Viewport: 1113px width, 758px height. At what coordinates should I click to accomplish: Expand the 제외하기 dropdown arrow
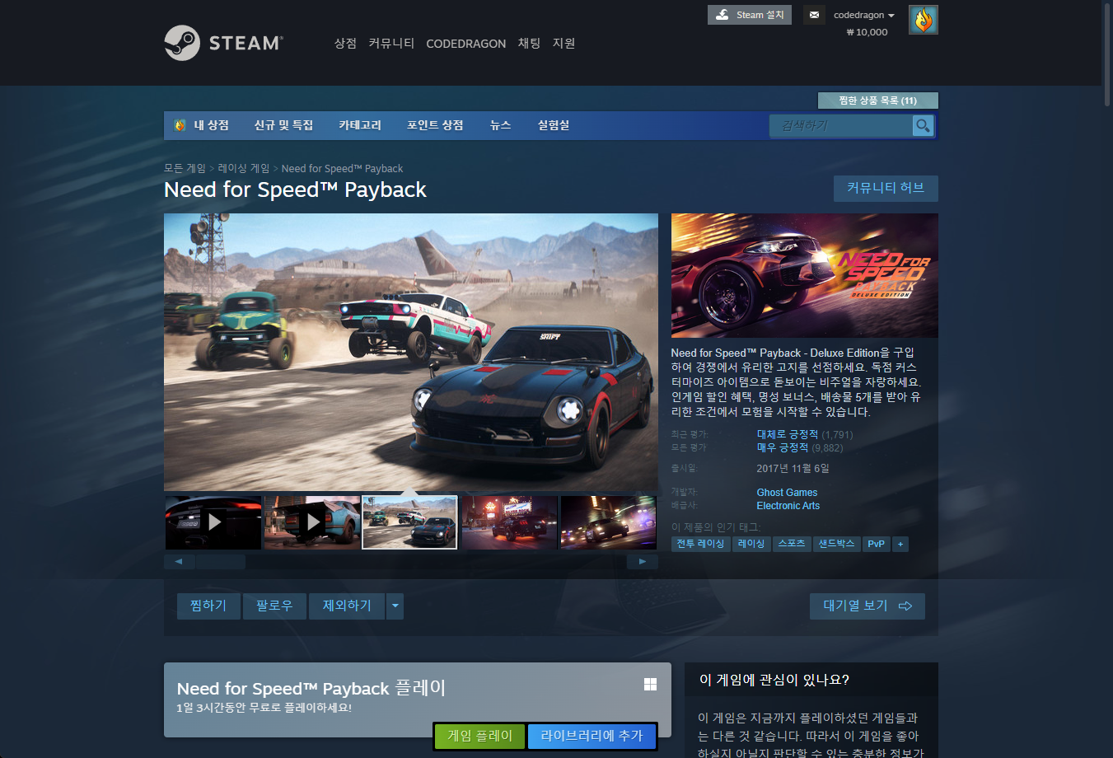(395, 606)
